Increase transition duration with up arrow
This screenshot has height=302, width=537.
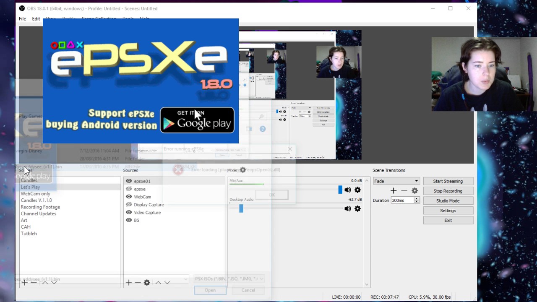pyautogui.click(x=417, y=199)
